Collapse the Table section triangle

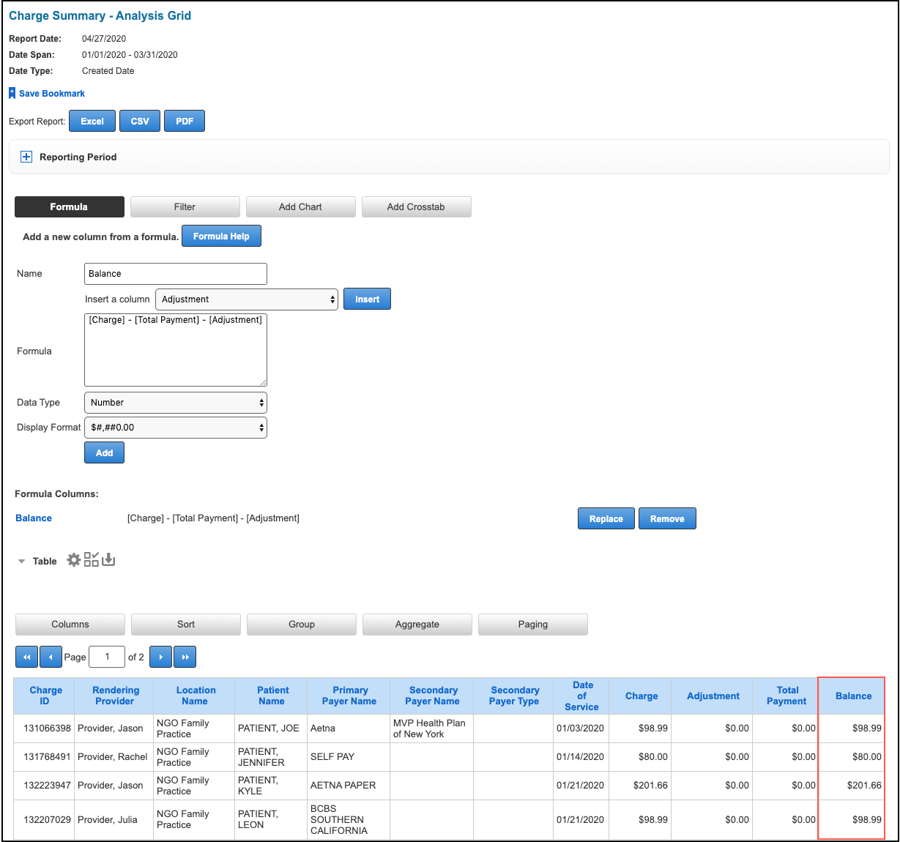point(21,562)
